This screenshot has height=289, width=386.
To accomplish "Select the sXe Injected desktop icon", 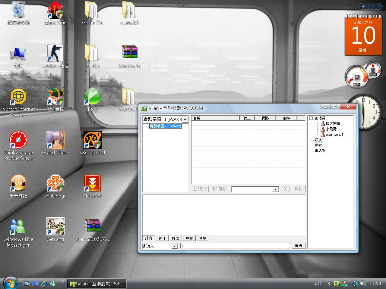I will tap(92, 140).
